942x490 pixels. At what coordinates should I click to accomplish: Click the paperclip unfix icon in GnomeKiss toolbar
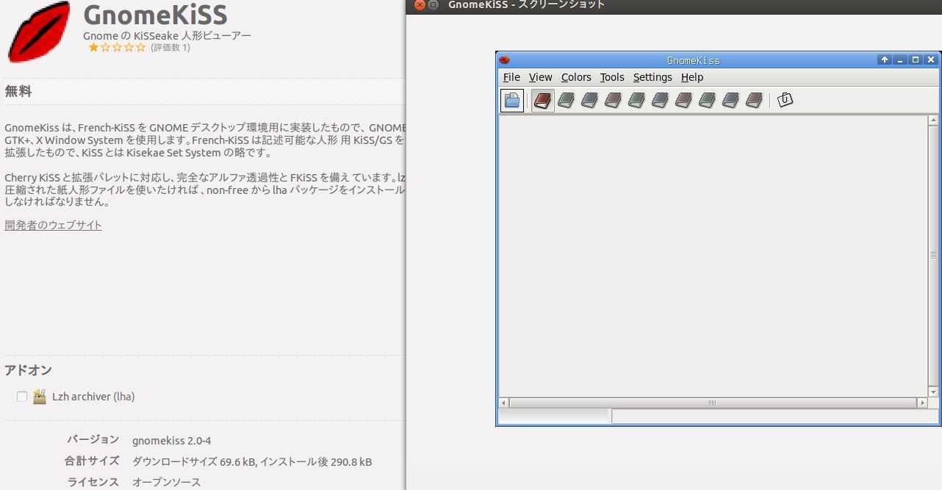tap(785, 99)
